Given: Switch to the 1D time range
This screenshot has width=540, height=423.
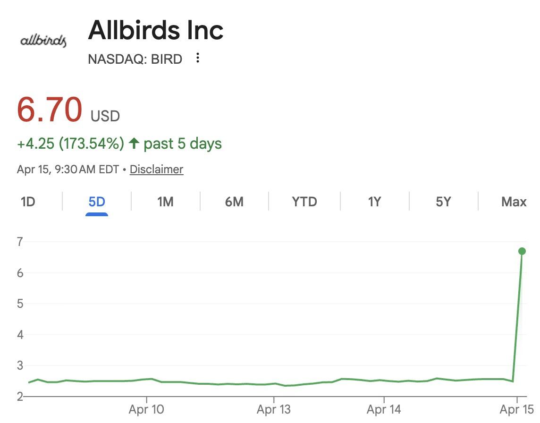Looking at the screenshot, I should point(28,202).
